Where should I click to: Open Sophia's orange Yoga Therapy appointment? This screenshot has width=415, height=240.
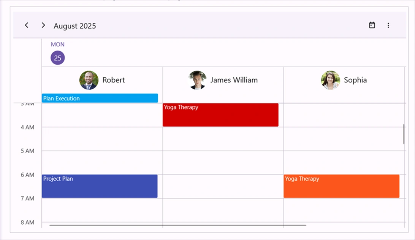(x=341, y=186)
